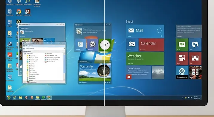This screenshot has width=214, height=117.
Task: Open the gray text tile above green chat tile
Action: tap(189, 31)
